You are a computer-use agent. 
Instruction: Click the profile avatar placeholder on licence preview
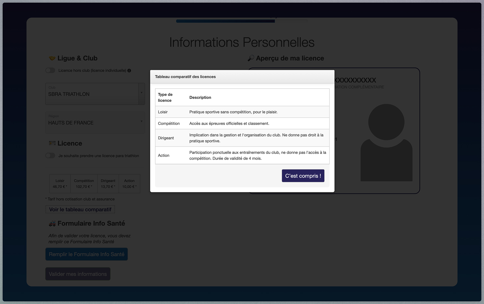pos(386,142)
